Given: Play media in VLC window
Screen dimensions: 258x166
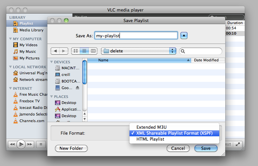Looking at the screenshot, I should coord(21,144).
